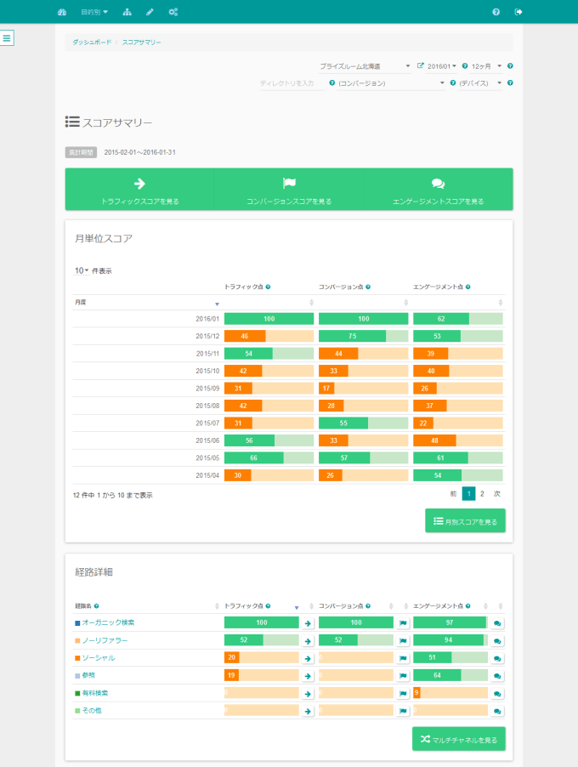
Task: Click engagement comment icon for ソーシャル row
Action: click(x=497, y=658)
